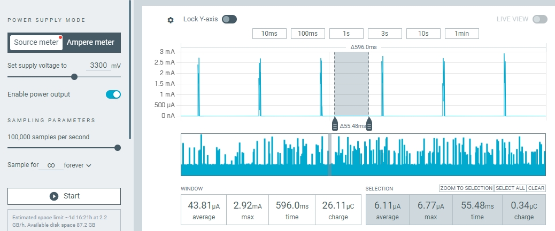Set window to 10s
Image resolution: width=555 pixels, height=231 pixels.
pyautogui.click(x=423, y=34)
